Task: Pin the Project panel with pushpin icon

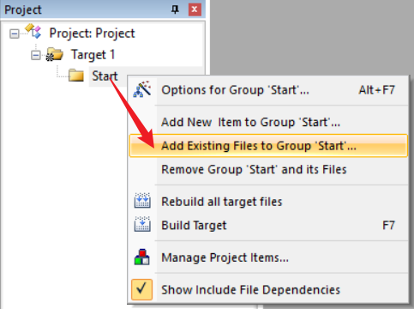Action: click(175, 9)
